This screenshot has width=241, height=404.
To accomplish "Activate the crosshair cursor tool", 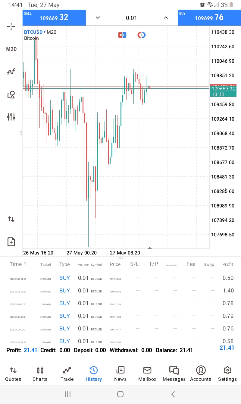I will (11, 27).
